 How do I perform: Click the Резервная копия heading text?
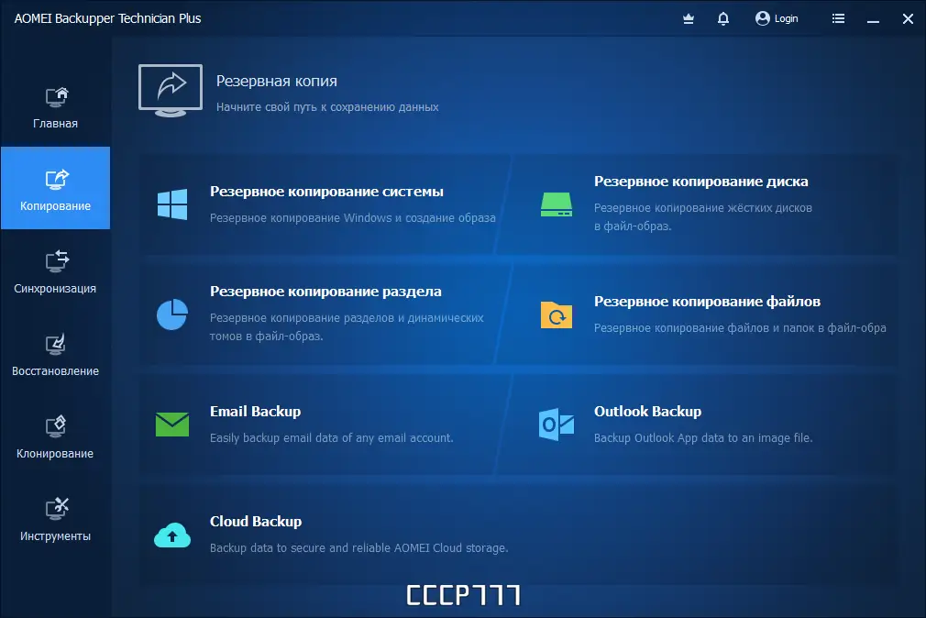pos(276,81)
